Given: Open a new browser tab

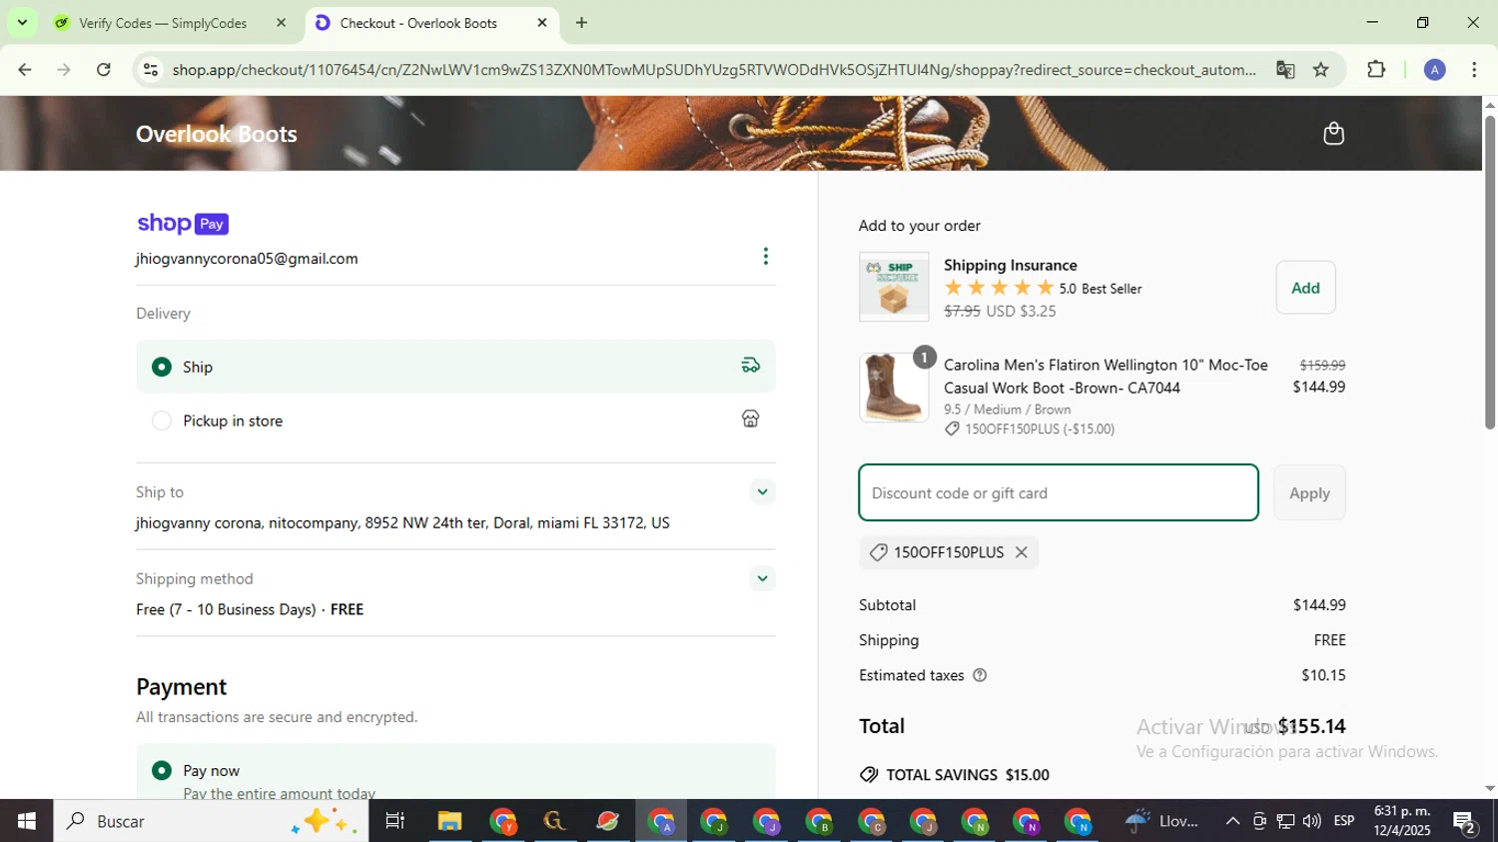Looking at the screenshot, I should click(x=581, y=23).
